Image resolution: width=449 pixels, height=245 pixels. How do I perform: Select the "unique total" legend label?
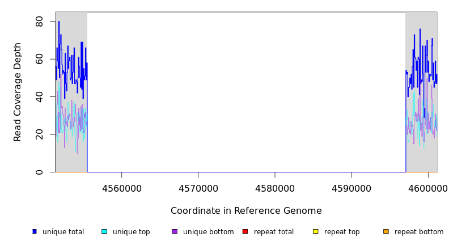[x=63, y=232]
